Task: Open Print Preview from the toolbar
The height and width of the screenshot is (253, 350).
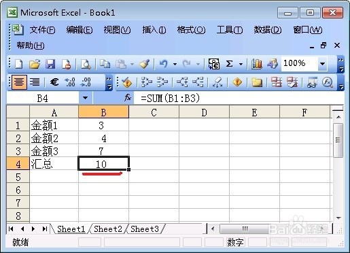Action: pos(86,64)
